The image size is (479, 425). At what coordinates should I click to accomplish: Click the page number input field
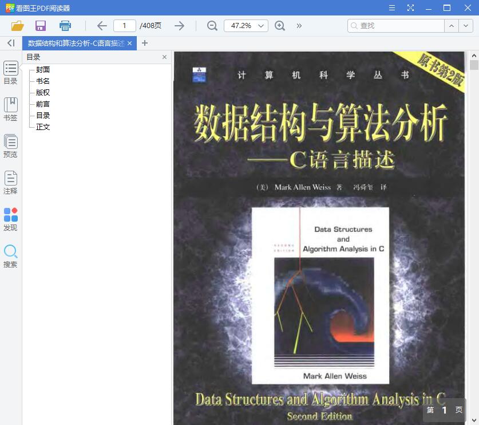[124, 26]
